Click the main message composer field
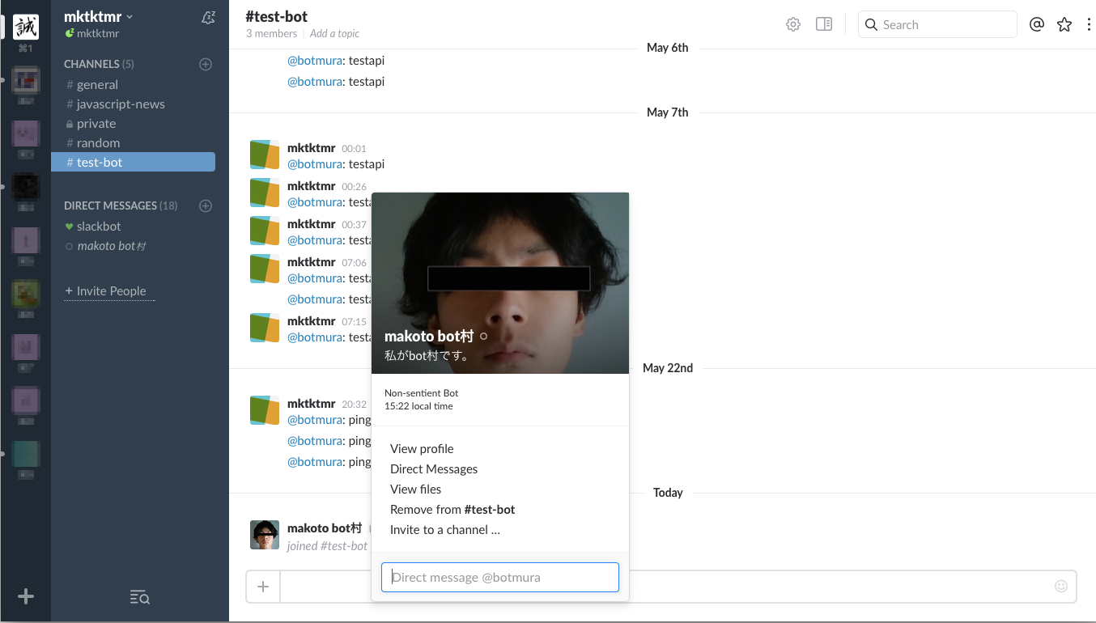 pos(678,587)
